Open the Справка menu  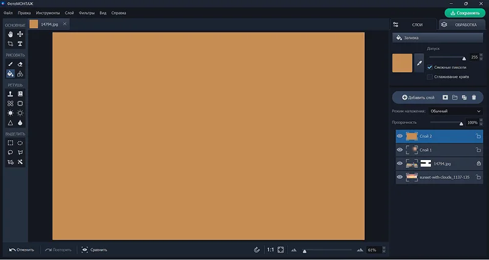tap(119, 13)
